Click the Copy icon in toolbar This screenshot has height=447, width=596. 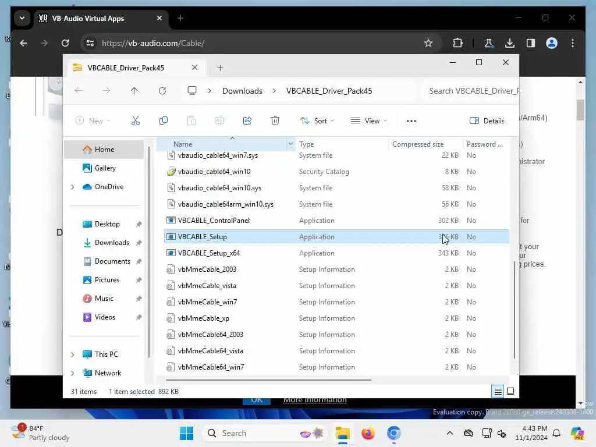164,121
